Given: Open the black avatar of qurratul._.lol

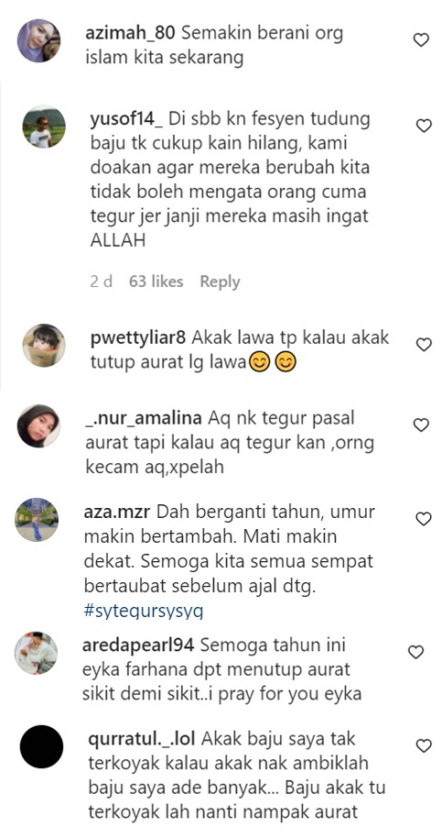Looking at the screenshot, I should click(x=41, y=746).
